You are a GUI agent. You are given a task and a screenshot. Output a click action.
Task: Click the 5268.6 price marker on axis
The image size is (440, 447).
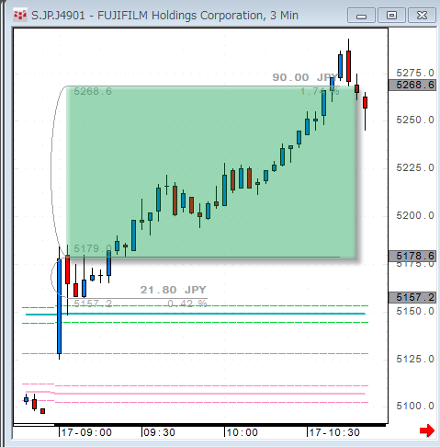(412, 85)
